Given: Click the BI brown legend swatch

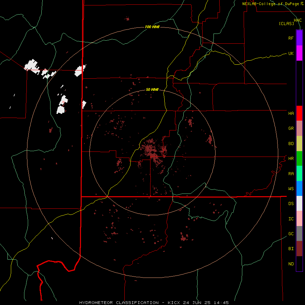Looking at the screenshot, I should point(299,249).
